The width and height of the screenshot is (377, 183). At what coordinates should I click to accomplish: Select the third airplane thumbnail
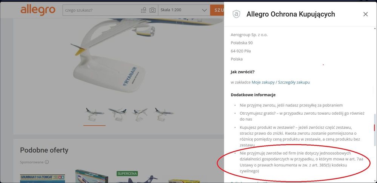click(x=140, y=114)
